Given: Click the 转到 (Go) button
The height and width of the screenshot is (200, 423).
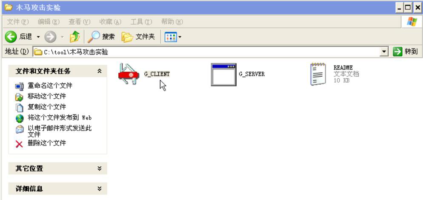Looking at the screenshot, I should tap(406, 51).
